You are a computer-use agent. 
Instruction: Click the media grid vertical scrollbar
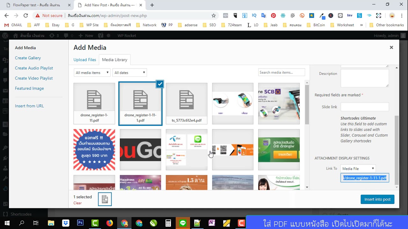coord(307,104)
